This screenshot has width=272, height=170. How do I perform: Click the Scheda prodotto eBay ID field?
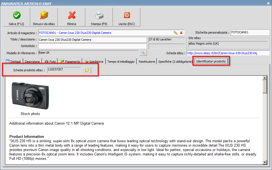(x=64, y=70)
